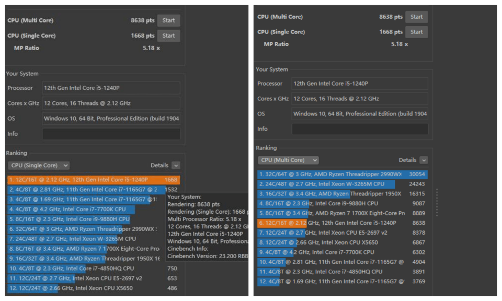Start CPU Multi Core test in right window
The width and height of the screenshot is (502, 301).
tap(417, 17)
